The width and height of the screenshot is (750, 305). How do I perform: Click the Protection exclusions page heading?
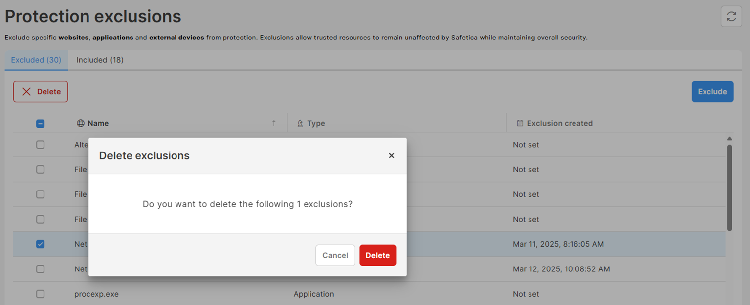point(93,16)
